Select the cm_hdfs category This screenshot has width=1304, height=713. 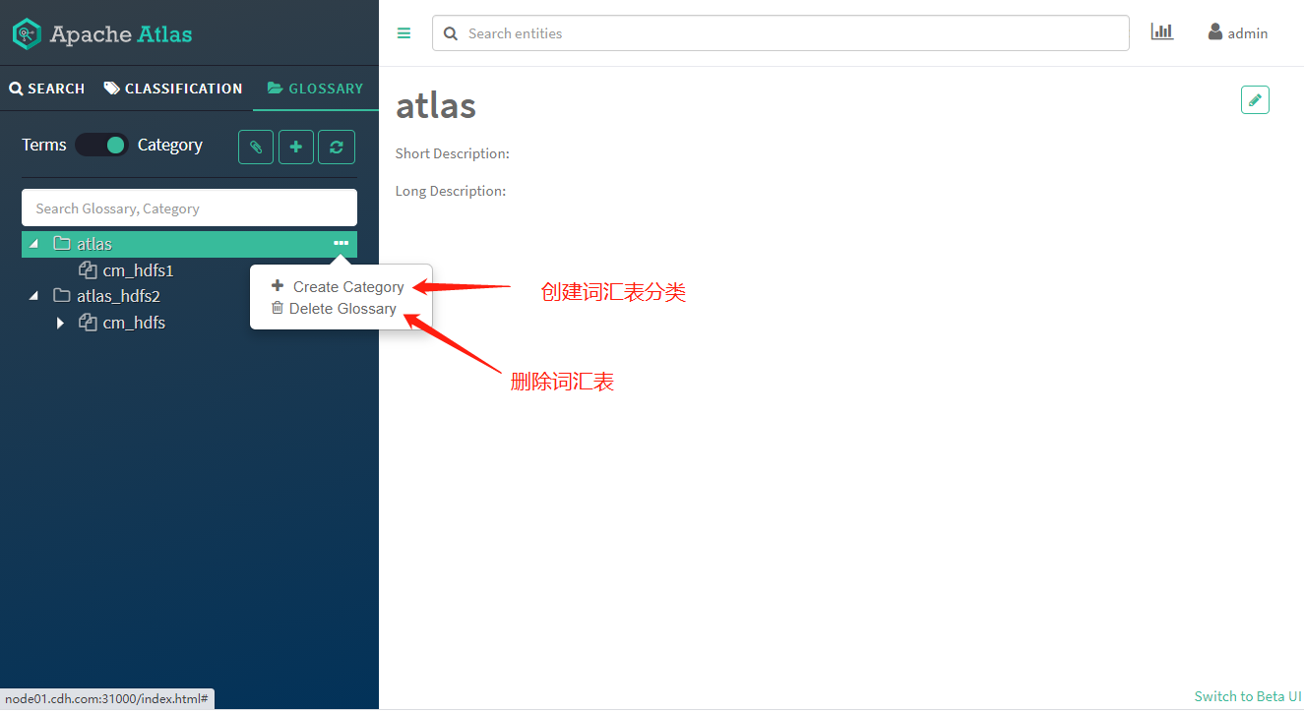(134, 323)
